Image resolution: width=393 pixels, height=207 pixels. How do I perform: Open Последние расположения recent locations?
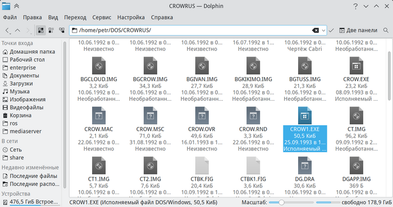click(31, 184)
